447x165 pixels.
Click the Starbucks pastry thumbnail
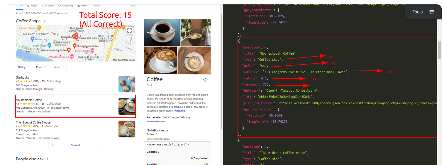tap(127, 84)
